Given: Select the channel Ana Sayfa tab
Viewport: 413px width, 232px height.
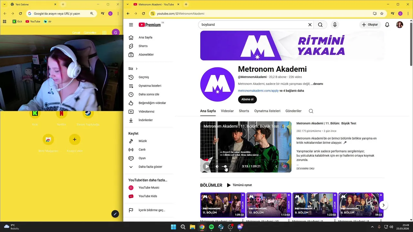Looking at the screenshot, I should coord(208,111).
